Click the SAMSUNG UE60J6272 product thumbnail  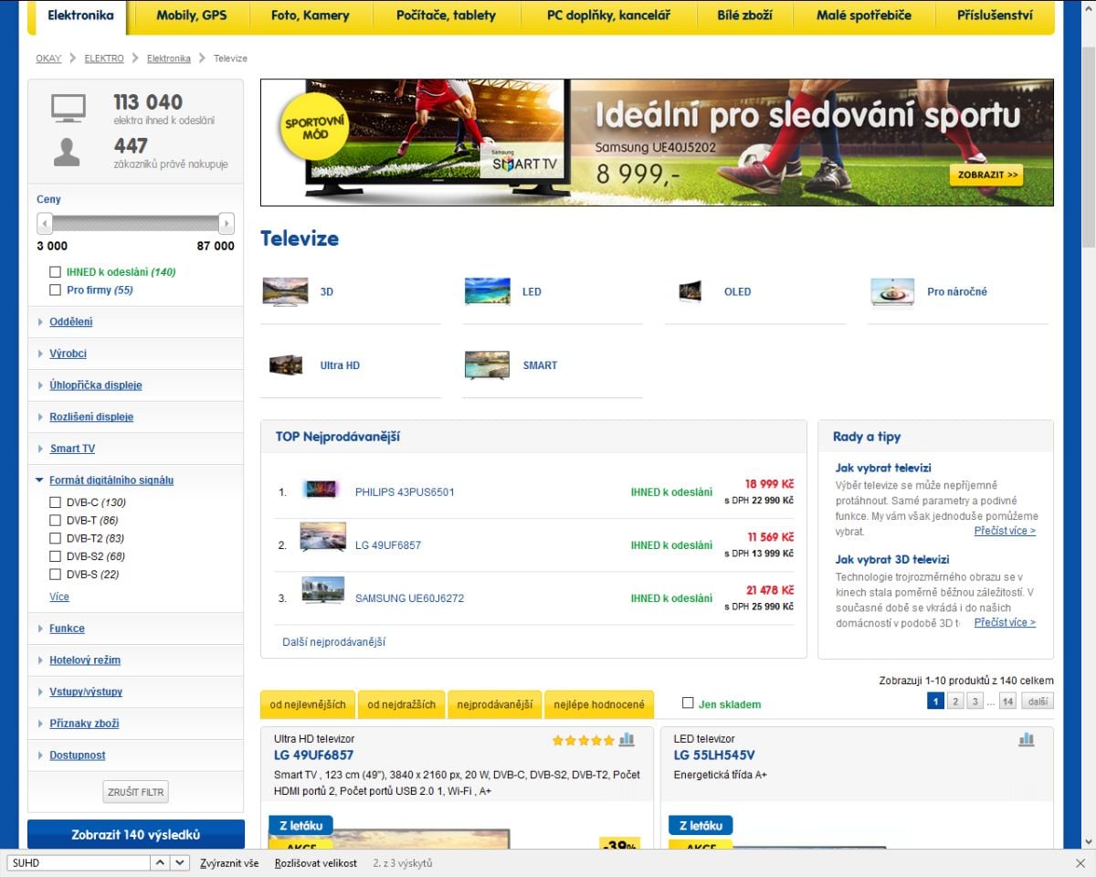323,590
